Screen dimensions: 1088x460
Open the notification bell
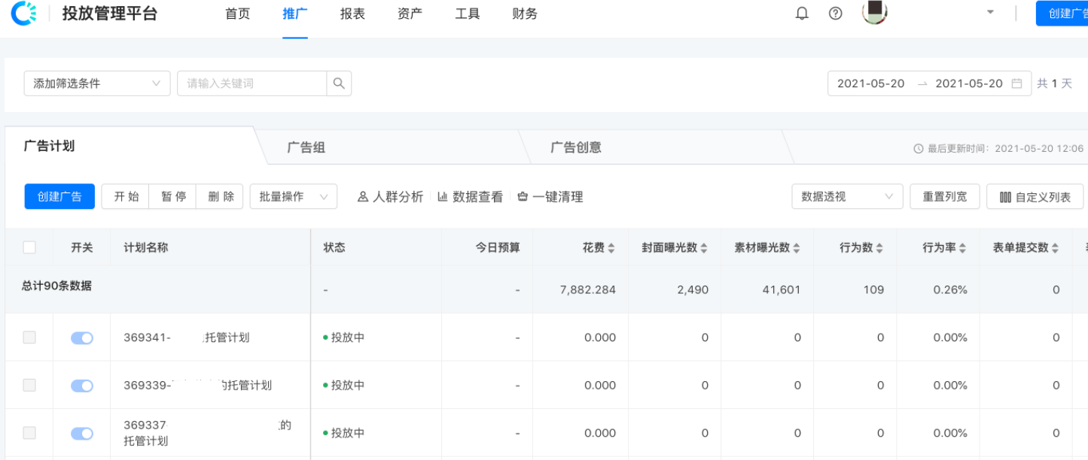click(801, 13)
